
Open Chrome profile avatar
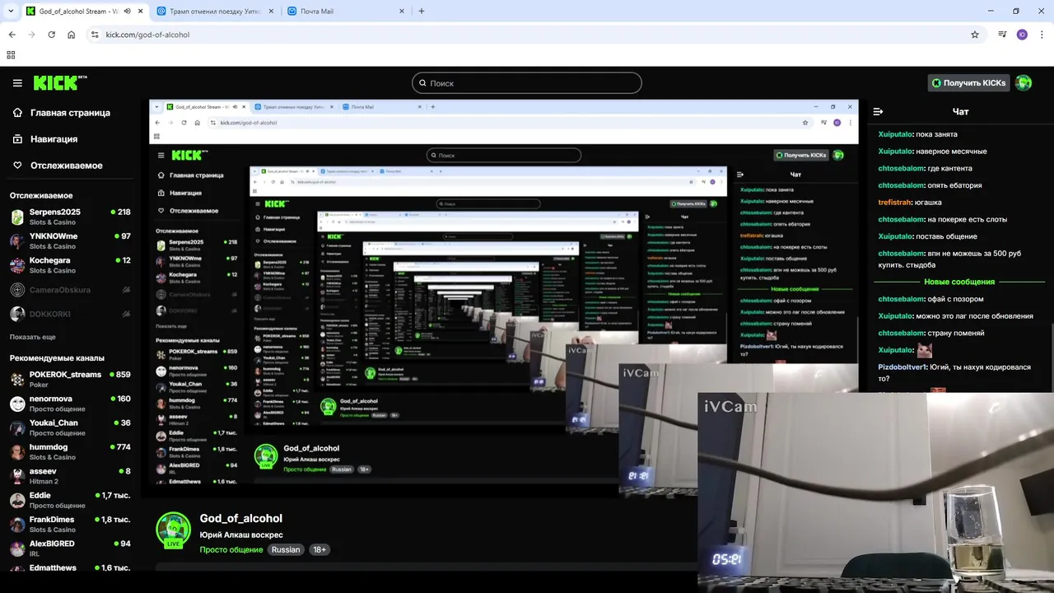tap(1022, 35)
